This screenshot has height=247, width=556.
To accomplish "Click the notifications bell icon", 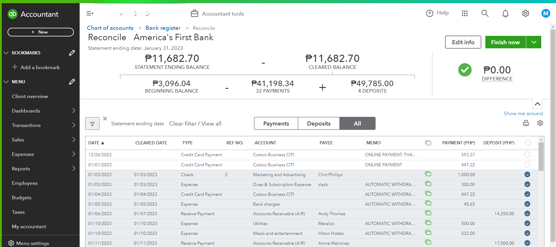I will coord(505,14).
